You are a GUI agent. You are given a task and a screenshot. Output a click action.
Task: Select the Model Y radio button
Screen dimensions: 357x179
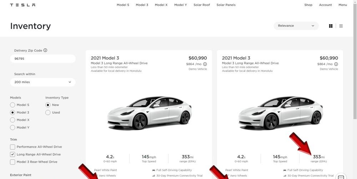(x=12, y=127)
